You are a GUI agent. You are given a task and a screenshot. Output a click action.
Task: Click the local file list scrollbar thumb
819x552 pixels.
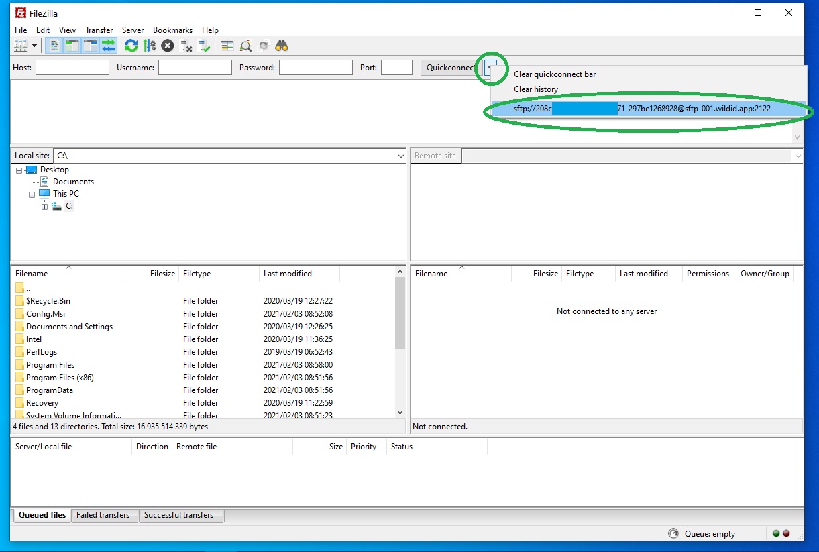coord(400,313)
